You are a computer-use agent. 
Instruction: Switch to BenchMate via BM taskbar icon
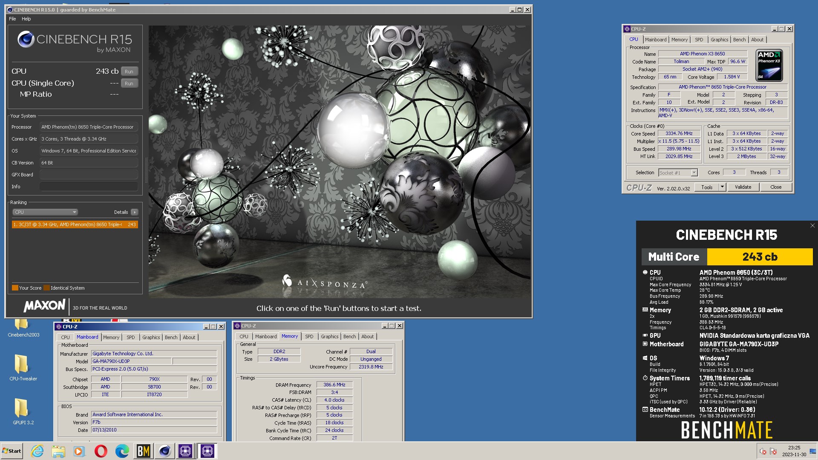tap(143, 451)
